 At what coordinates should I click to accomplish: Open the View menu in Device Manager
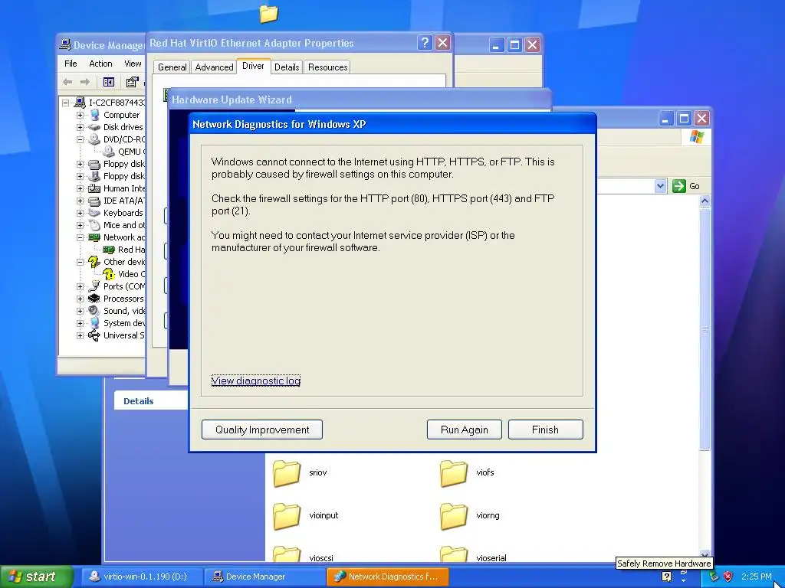tap(133, 64)
